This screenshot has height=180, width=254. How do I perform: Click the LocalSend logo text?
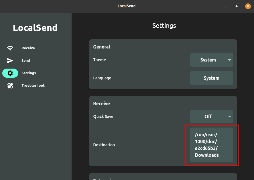click(x=35, y=28)
